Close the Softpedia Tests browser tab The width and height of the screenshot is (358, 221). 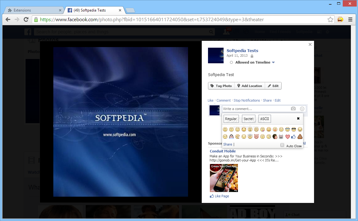pyautogui.click(x=120, y=10)
